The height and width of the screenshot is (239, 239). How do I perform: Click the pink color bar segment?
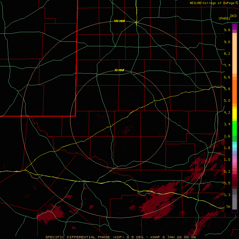click(234, 161)
